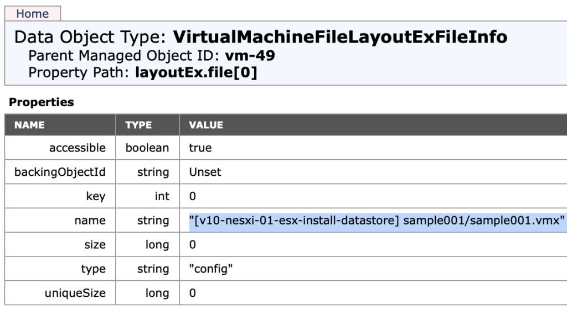Click the VALUE column header
The height and width of the screenshot is (309, 567).
tap(206, 125)
